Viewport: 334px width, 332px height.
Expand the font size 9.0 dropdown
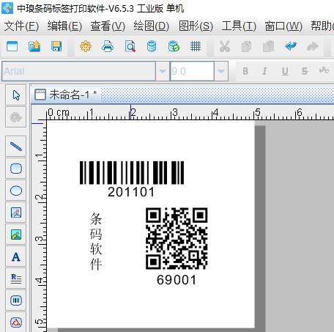tap(221, 71)
